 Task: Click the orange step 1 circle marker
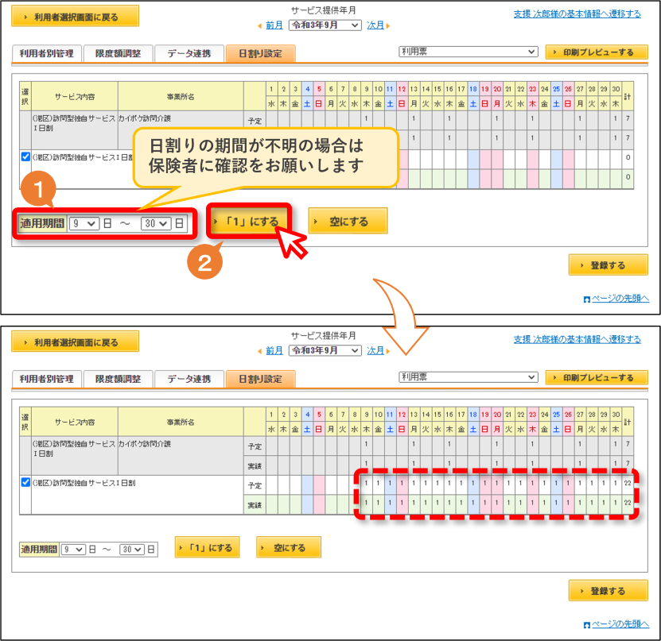point(38,188)
